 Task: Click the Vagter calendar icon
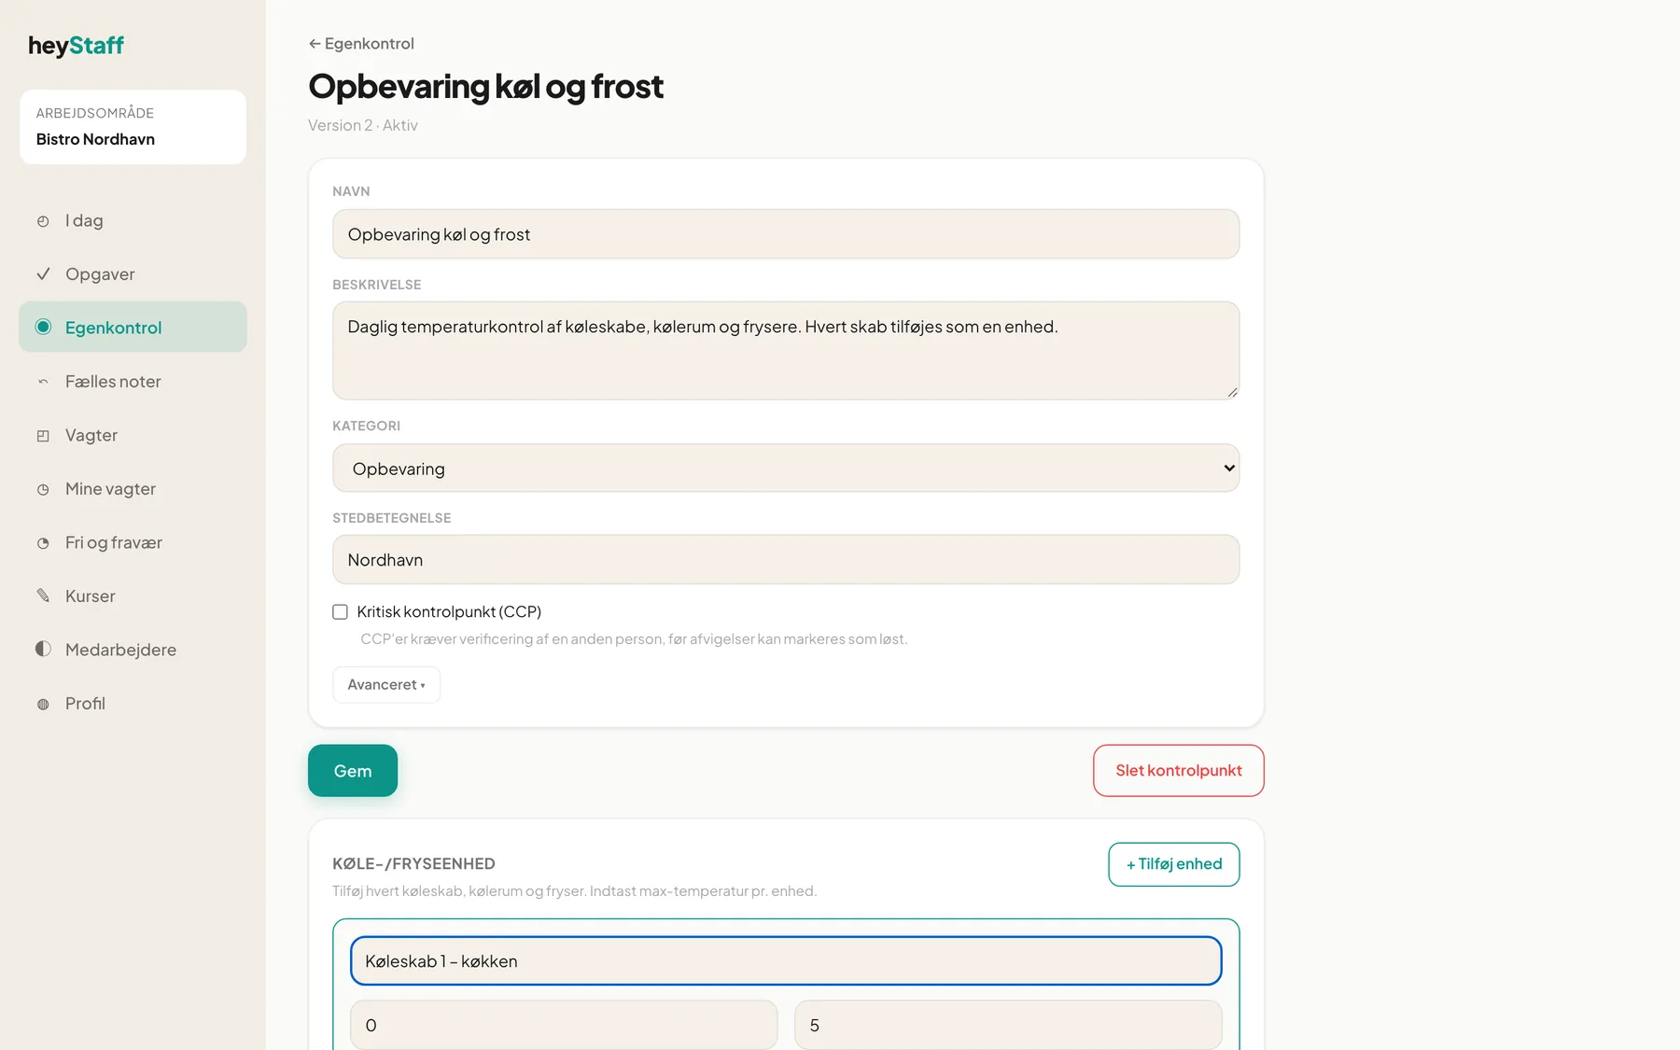tap(43, 436)
